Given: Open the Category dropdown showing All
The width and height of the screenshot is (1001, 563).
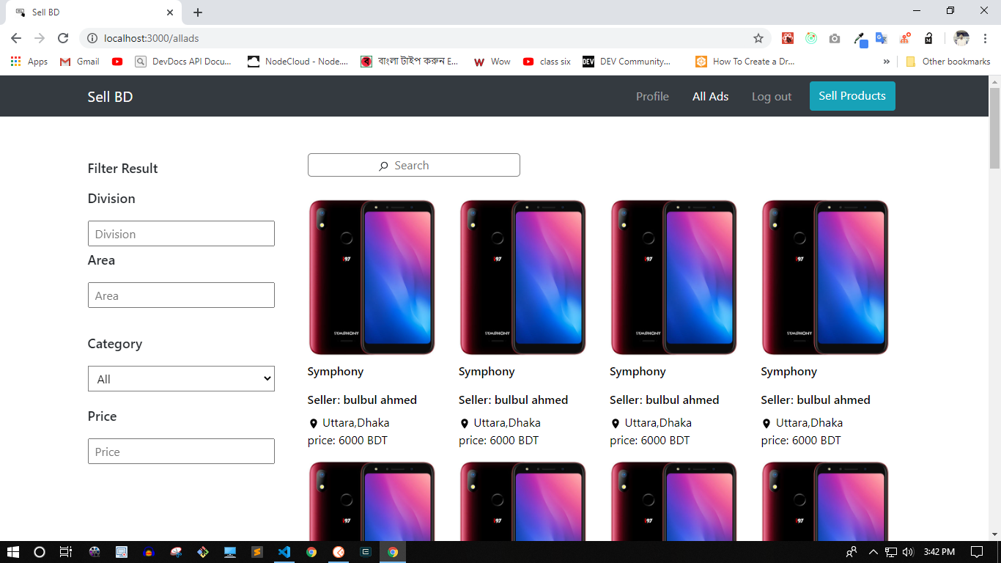Looking at the screenshot, I should 181,379.
